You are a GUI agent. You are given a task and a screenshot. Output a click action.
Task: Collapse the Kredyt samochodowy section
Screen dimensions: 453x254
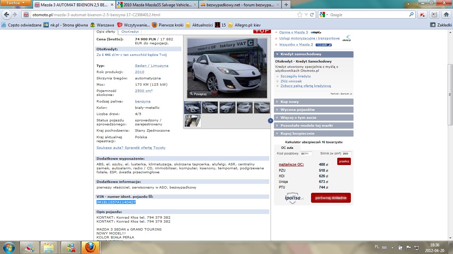pos(314,54)
